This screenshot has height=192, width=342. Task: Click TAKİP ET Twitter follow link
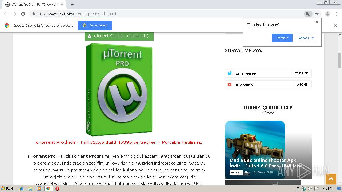pyautogui.click(x=301, y=73)
